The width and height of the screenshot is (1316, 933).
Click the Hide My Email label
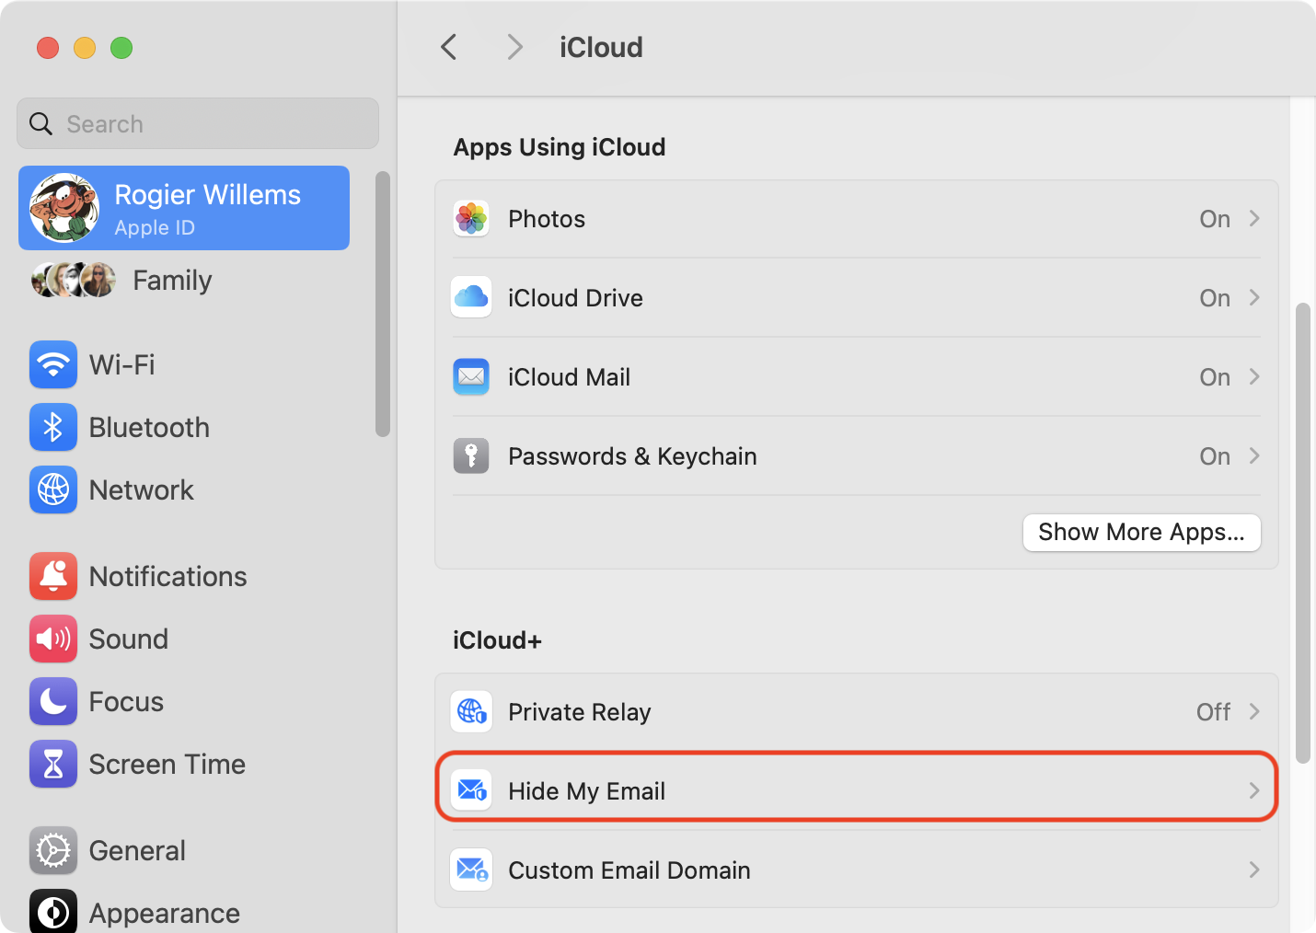click(586, 791)
